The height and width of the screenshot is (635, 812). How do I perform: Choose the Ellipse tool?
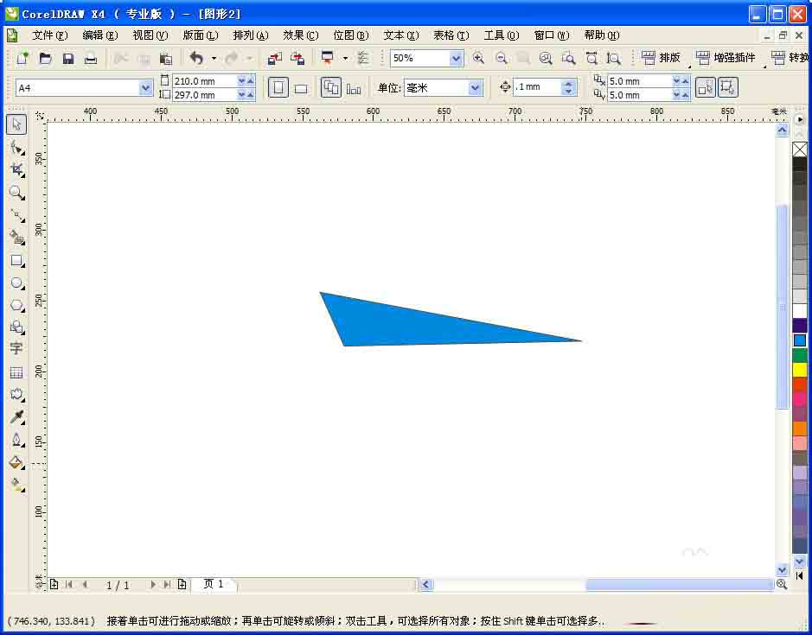[16, 283]
